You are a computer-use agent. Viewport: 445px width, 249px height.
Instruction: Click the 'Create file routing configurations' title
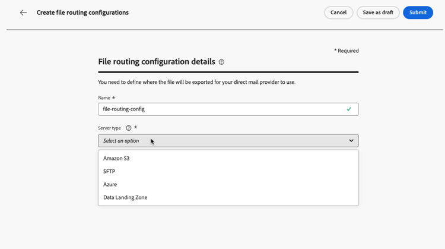[x=82, y=12]
